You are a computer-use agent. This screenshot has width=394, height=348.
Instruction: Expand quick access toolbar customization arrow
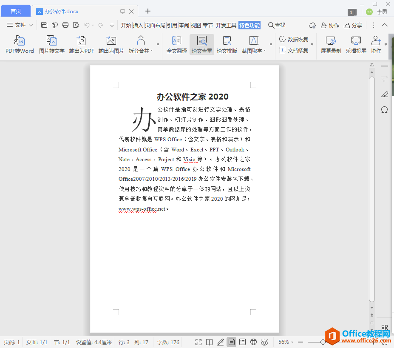coord(112,25)
